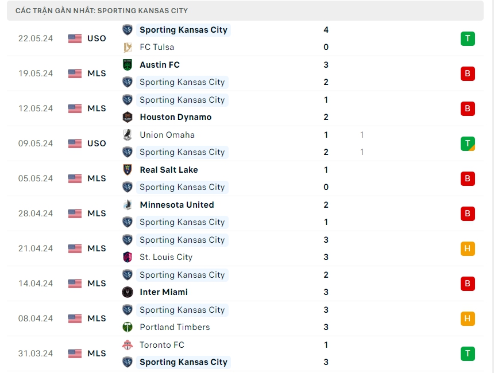Click the Inter Miami team crest
Image resolution: width=494 pixels, height=373 pixels.
(x=128, y=292)
